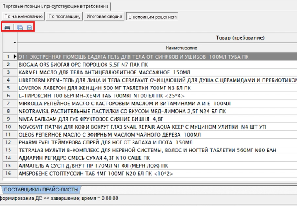Click the Товар (требование) header

click(x=157, y=37)
